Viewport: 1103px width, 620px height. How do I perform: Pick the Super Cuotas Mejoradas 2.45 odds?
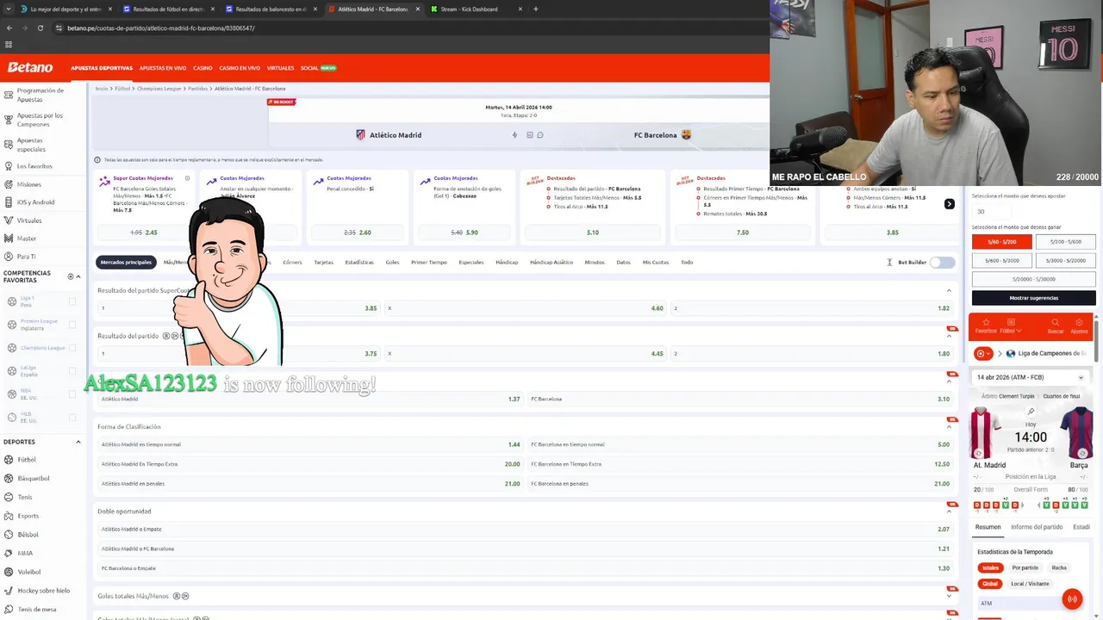pos(145,232)
